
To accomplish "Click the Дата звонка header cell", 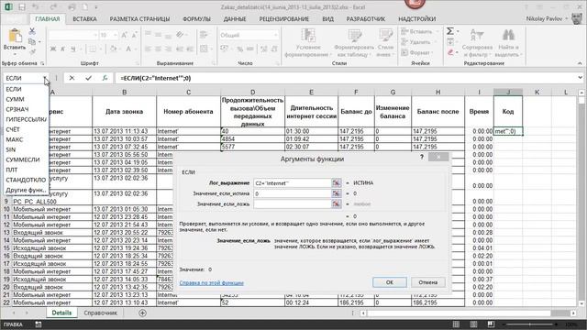I will 124,112.
